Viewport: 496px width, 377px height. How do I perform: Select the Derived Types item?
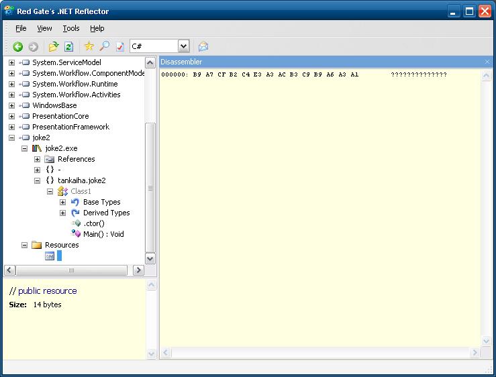coord(107,213)
